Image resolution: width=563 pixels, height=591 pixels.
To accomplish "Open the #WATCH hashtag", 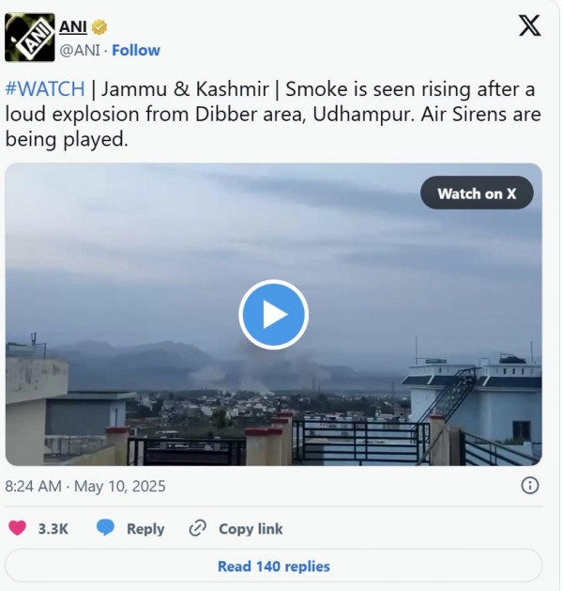I will (45, 89).
